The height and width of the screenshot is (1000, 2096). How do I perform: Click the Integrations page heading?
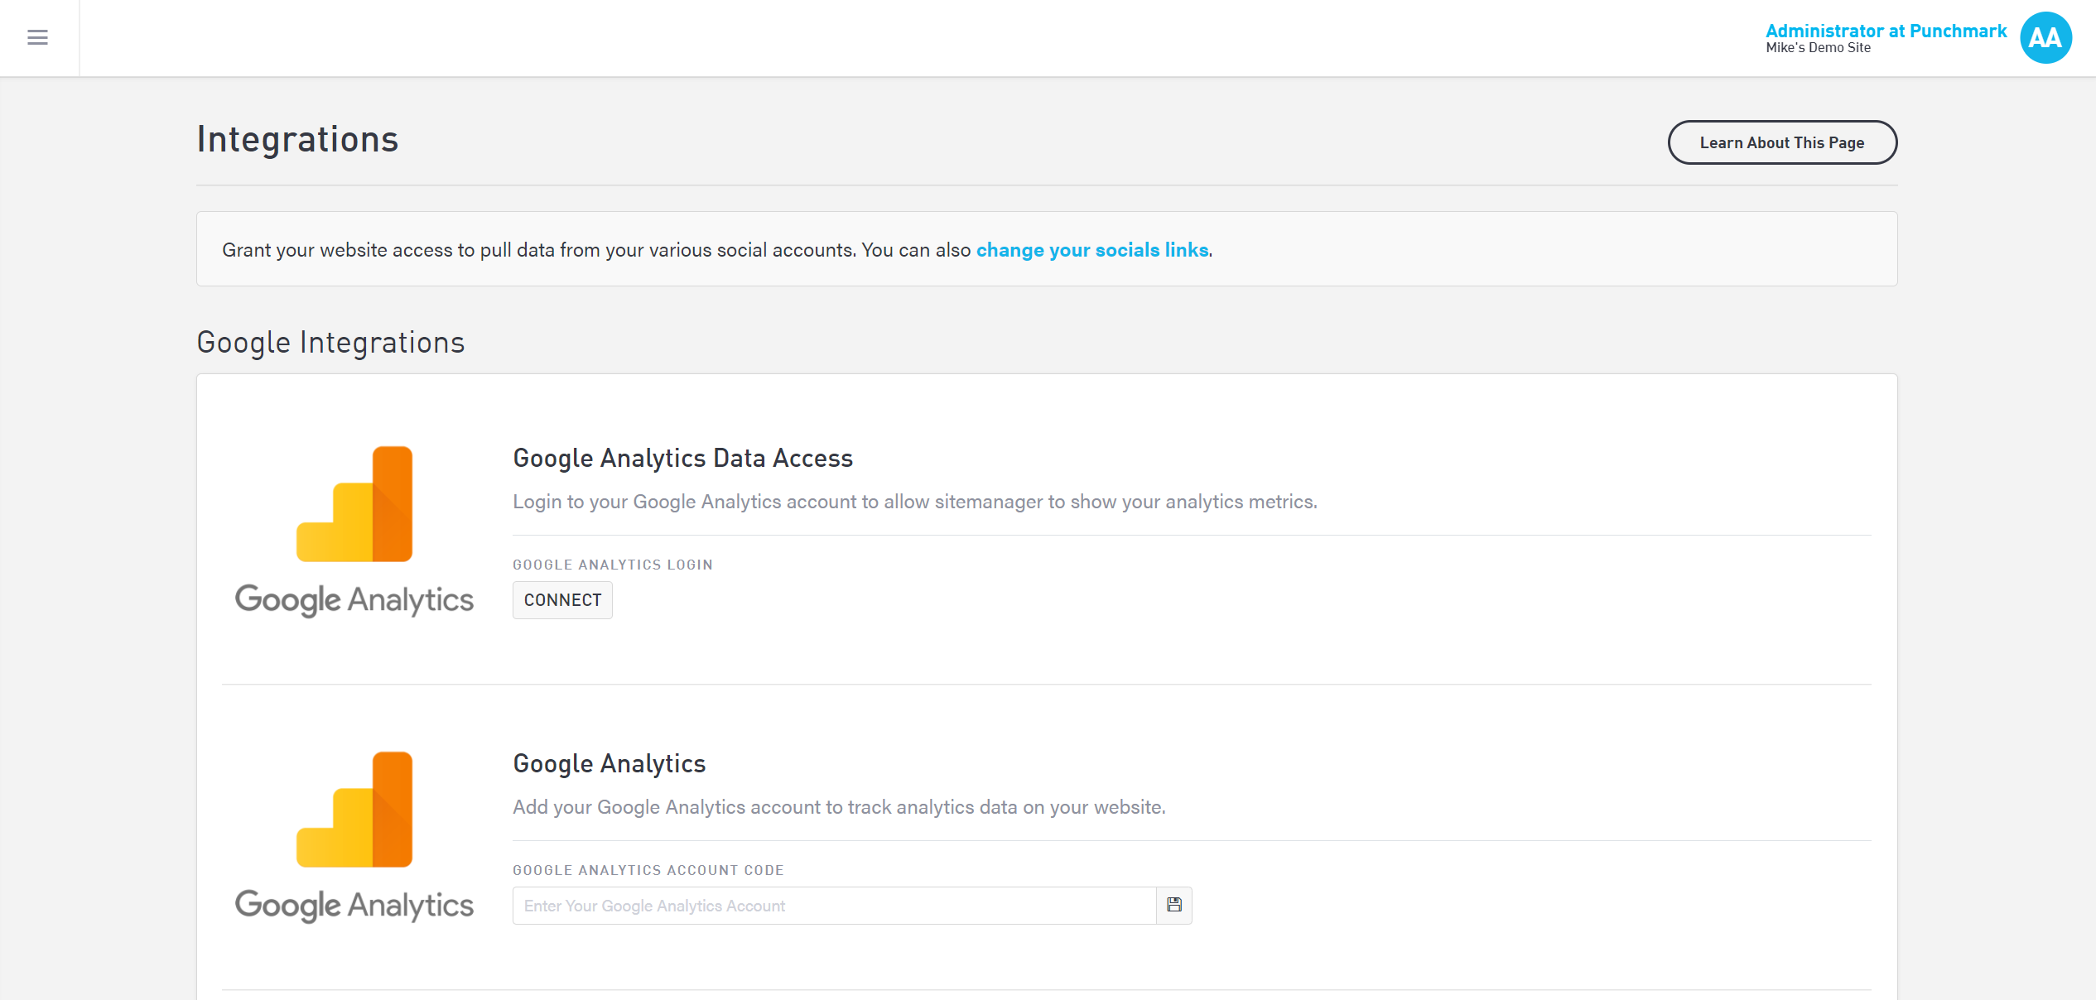click(297, 139)
